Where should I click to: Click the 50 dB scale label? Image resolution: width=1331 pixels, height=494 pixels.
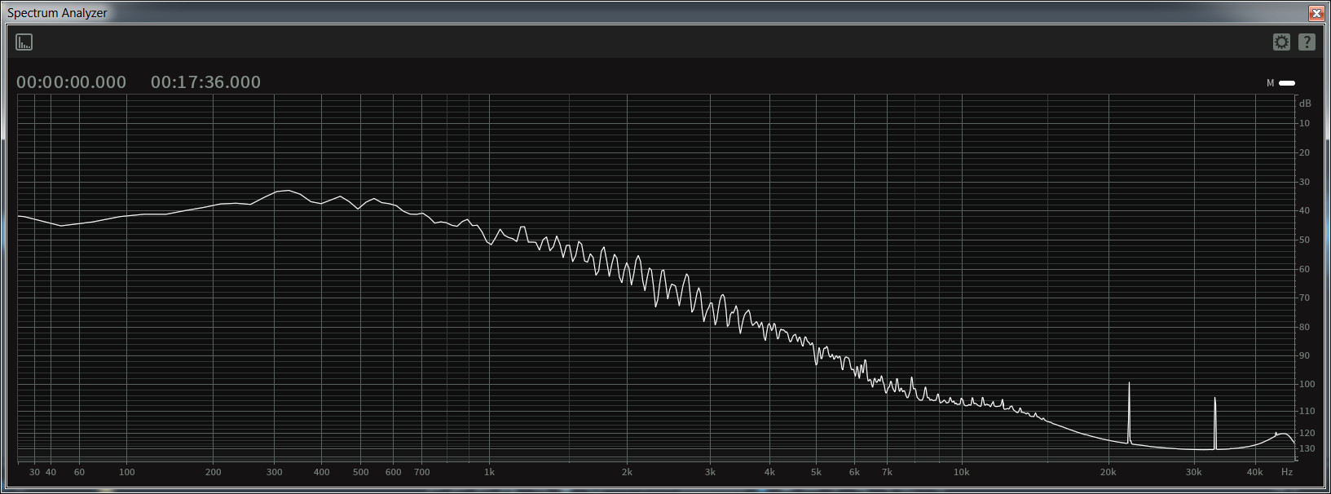1304,240
